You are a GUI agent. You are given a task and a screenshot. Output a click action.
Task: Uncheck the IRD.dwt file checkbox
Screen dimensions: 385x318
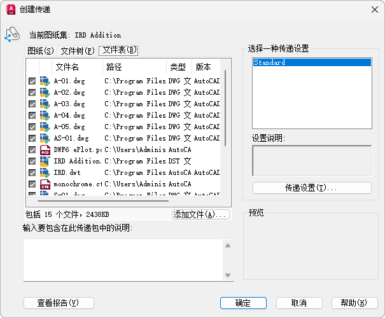pos(32,173)
